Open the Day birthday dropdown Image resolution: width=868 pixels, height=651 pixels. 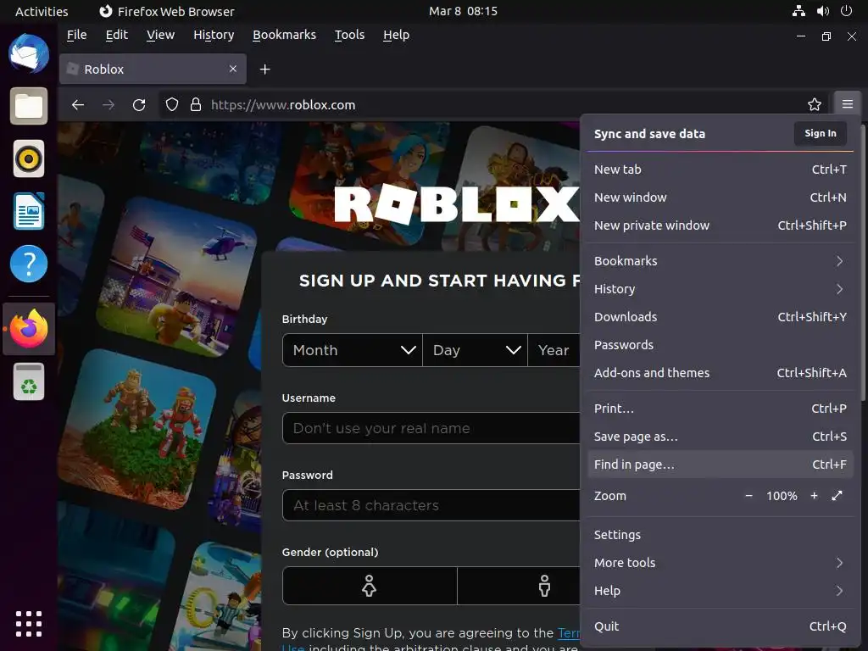[x=475, y=350]
